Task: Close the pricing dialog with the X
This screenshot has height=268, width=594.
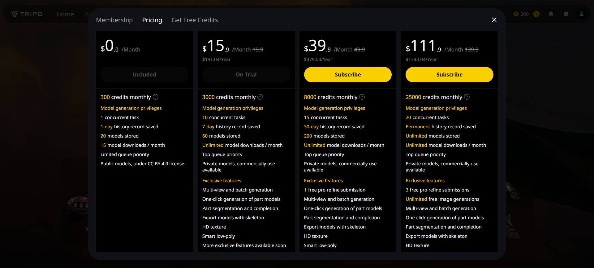Action: point(494,20)
